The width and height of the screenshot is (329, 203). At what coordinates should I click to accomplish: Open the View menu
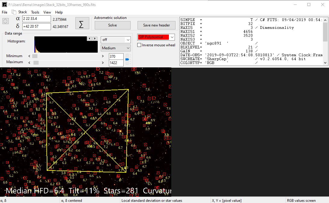(x=47, y=12)
